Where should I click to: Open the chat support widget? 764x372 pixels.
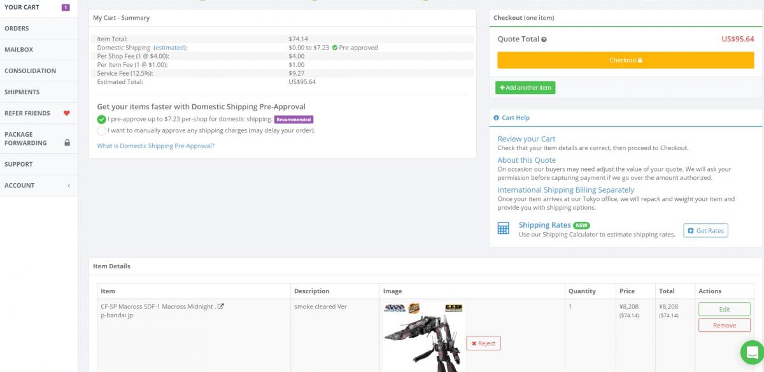751,352
